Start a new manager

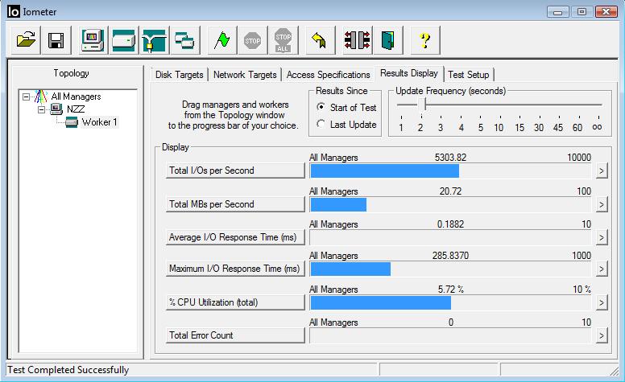93,40
